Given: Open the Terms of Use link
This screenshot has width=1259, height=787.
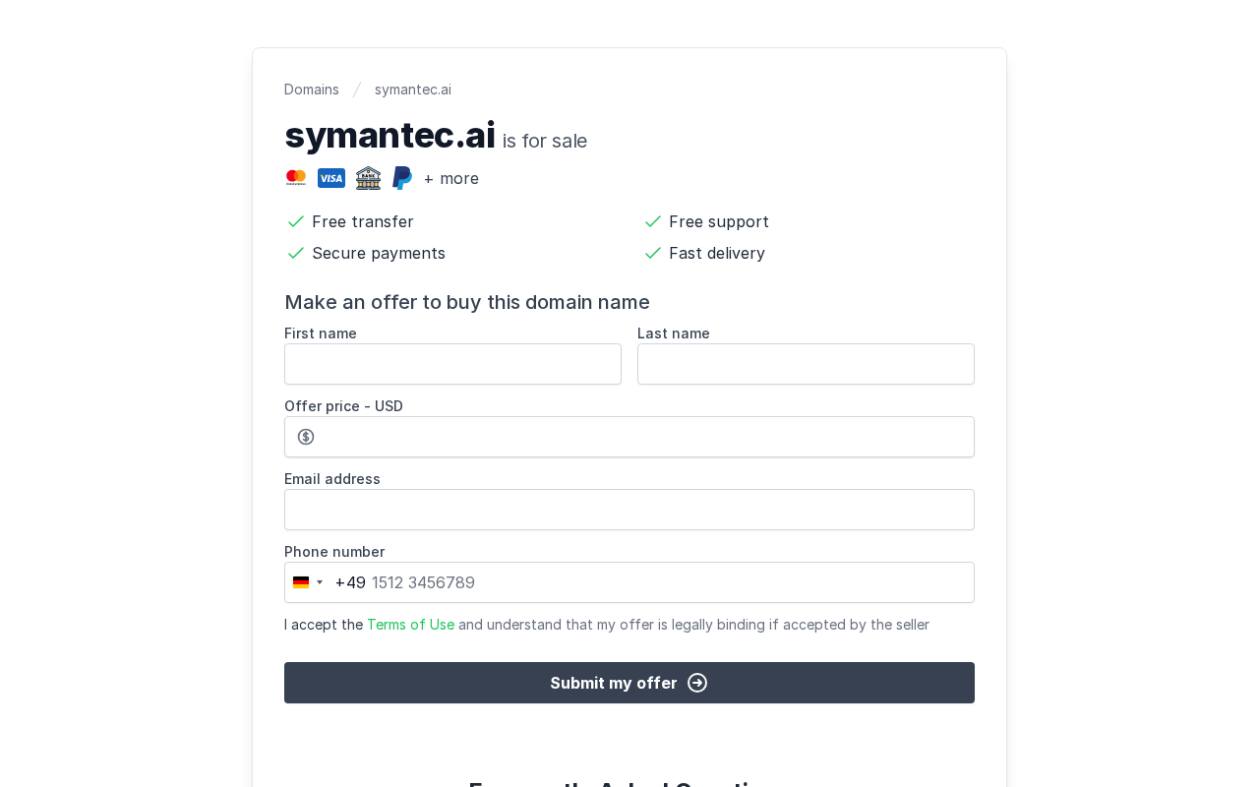Looking at the screenshot, I should [x=410, y=625].
